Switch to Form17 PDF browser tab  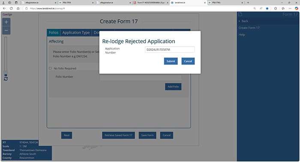pyautogui.click(x=151, y=3)
